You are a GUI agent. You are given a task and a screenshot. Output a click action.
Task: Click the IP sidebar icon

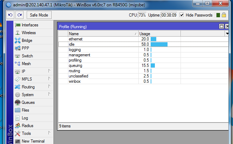click(x=18, y=71)
